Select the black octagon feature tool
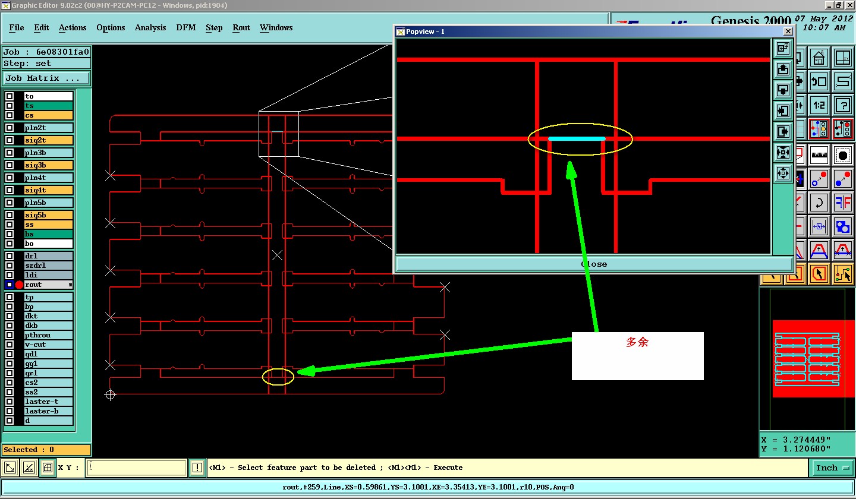 (842, 155)
